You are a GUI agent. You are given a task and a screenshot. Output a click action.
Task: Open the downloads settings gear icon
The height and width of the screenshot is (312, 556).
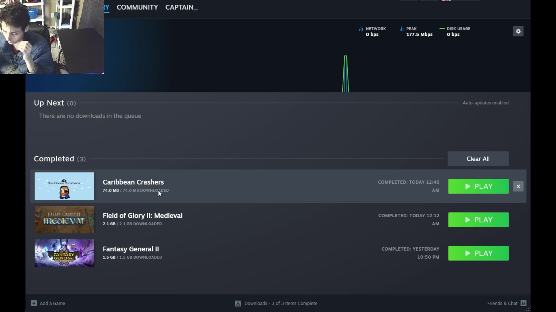[518, 31]
